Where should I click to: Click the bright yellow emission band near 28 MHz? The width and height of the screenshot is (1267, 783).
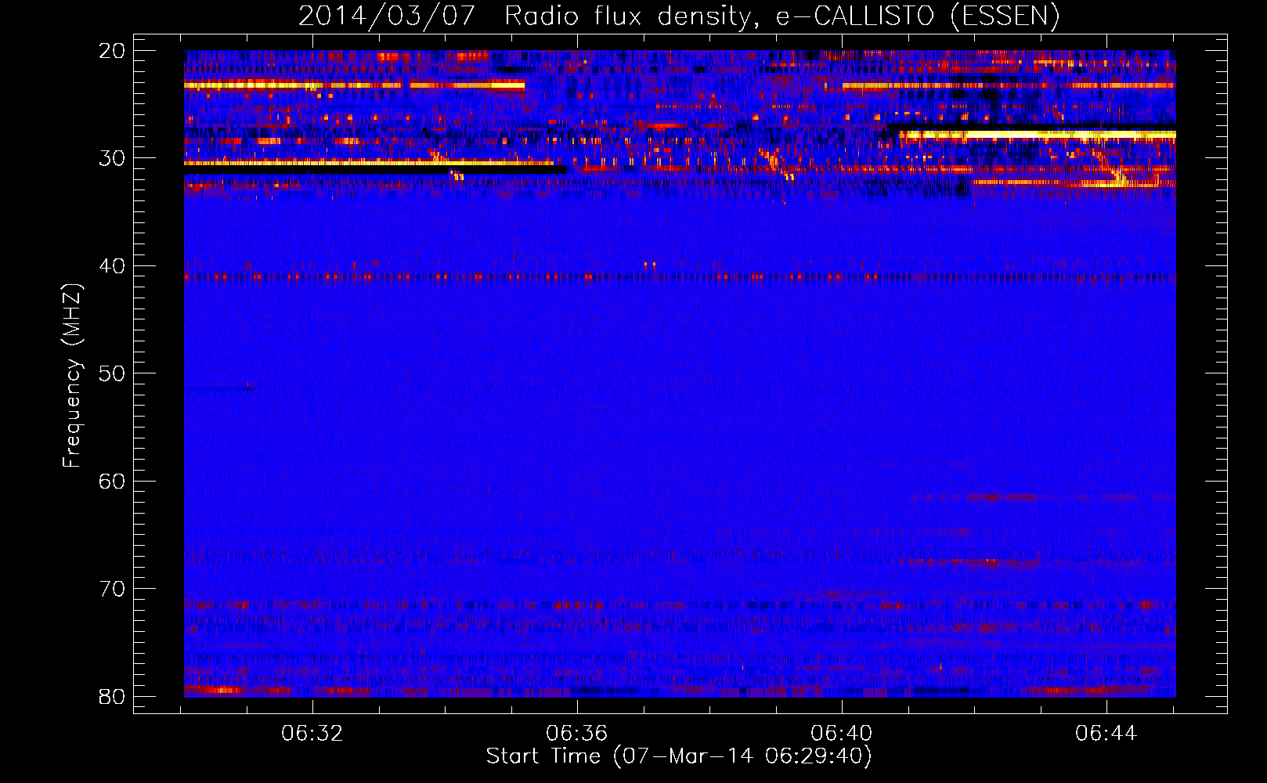[x=1038, y=135]
